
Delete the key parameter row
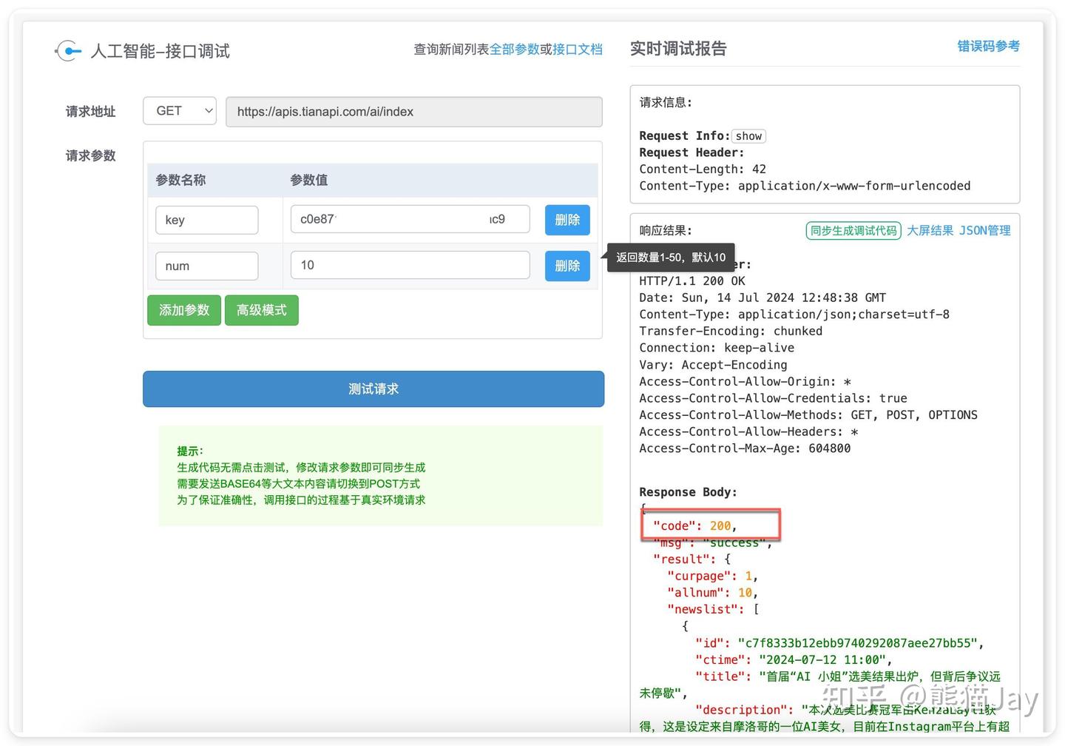coord(567,220)
